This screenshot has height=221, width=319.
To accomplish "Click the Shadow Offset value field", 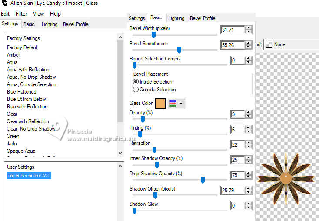I will [x=233, y=190].
